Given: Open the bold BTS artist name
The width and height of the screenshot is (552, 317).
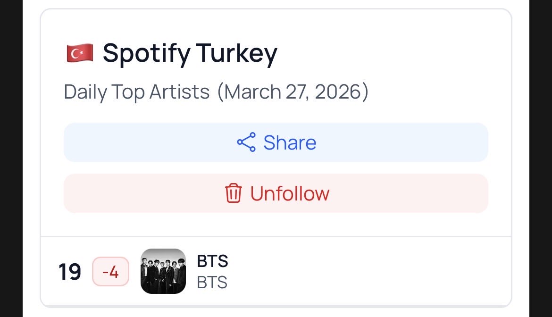Looking at the screenshot, I should pos(212,261).
